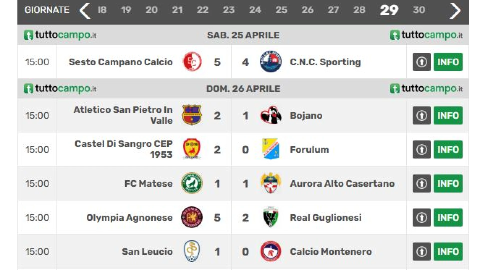The width and height of the screenshot is (480, 270).
Task: Click INFO button for San Leucio match
Action: click(448, 251)
